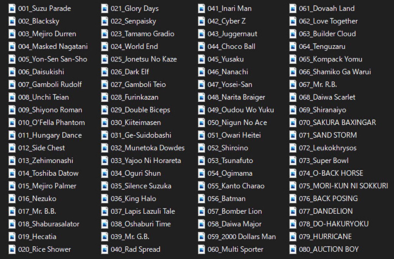Select the 068_Daiwa Scarlet file name
Image resolution: width=394 pixels, height=259 pixels.
(327, 97)
